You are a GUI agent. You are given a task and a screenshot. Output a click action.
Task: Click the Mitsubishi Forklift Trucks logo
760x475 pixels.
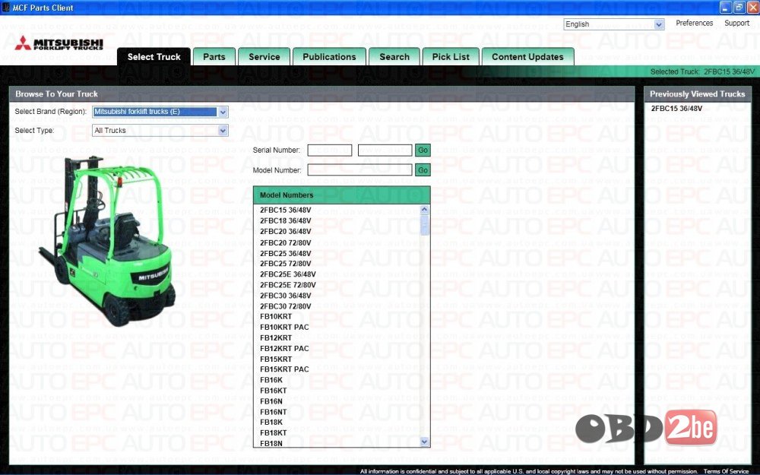point(59,43)
